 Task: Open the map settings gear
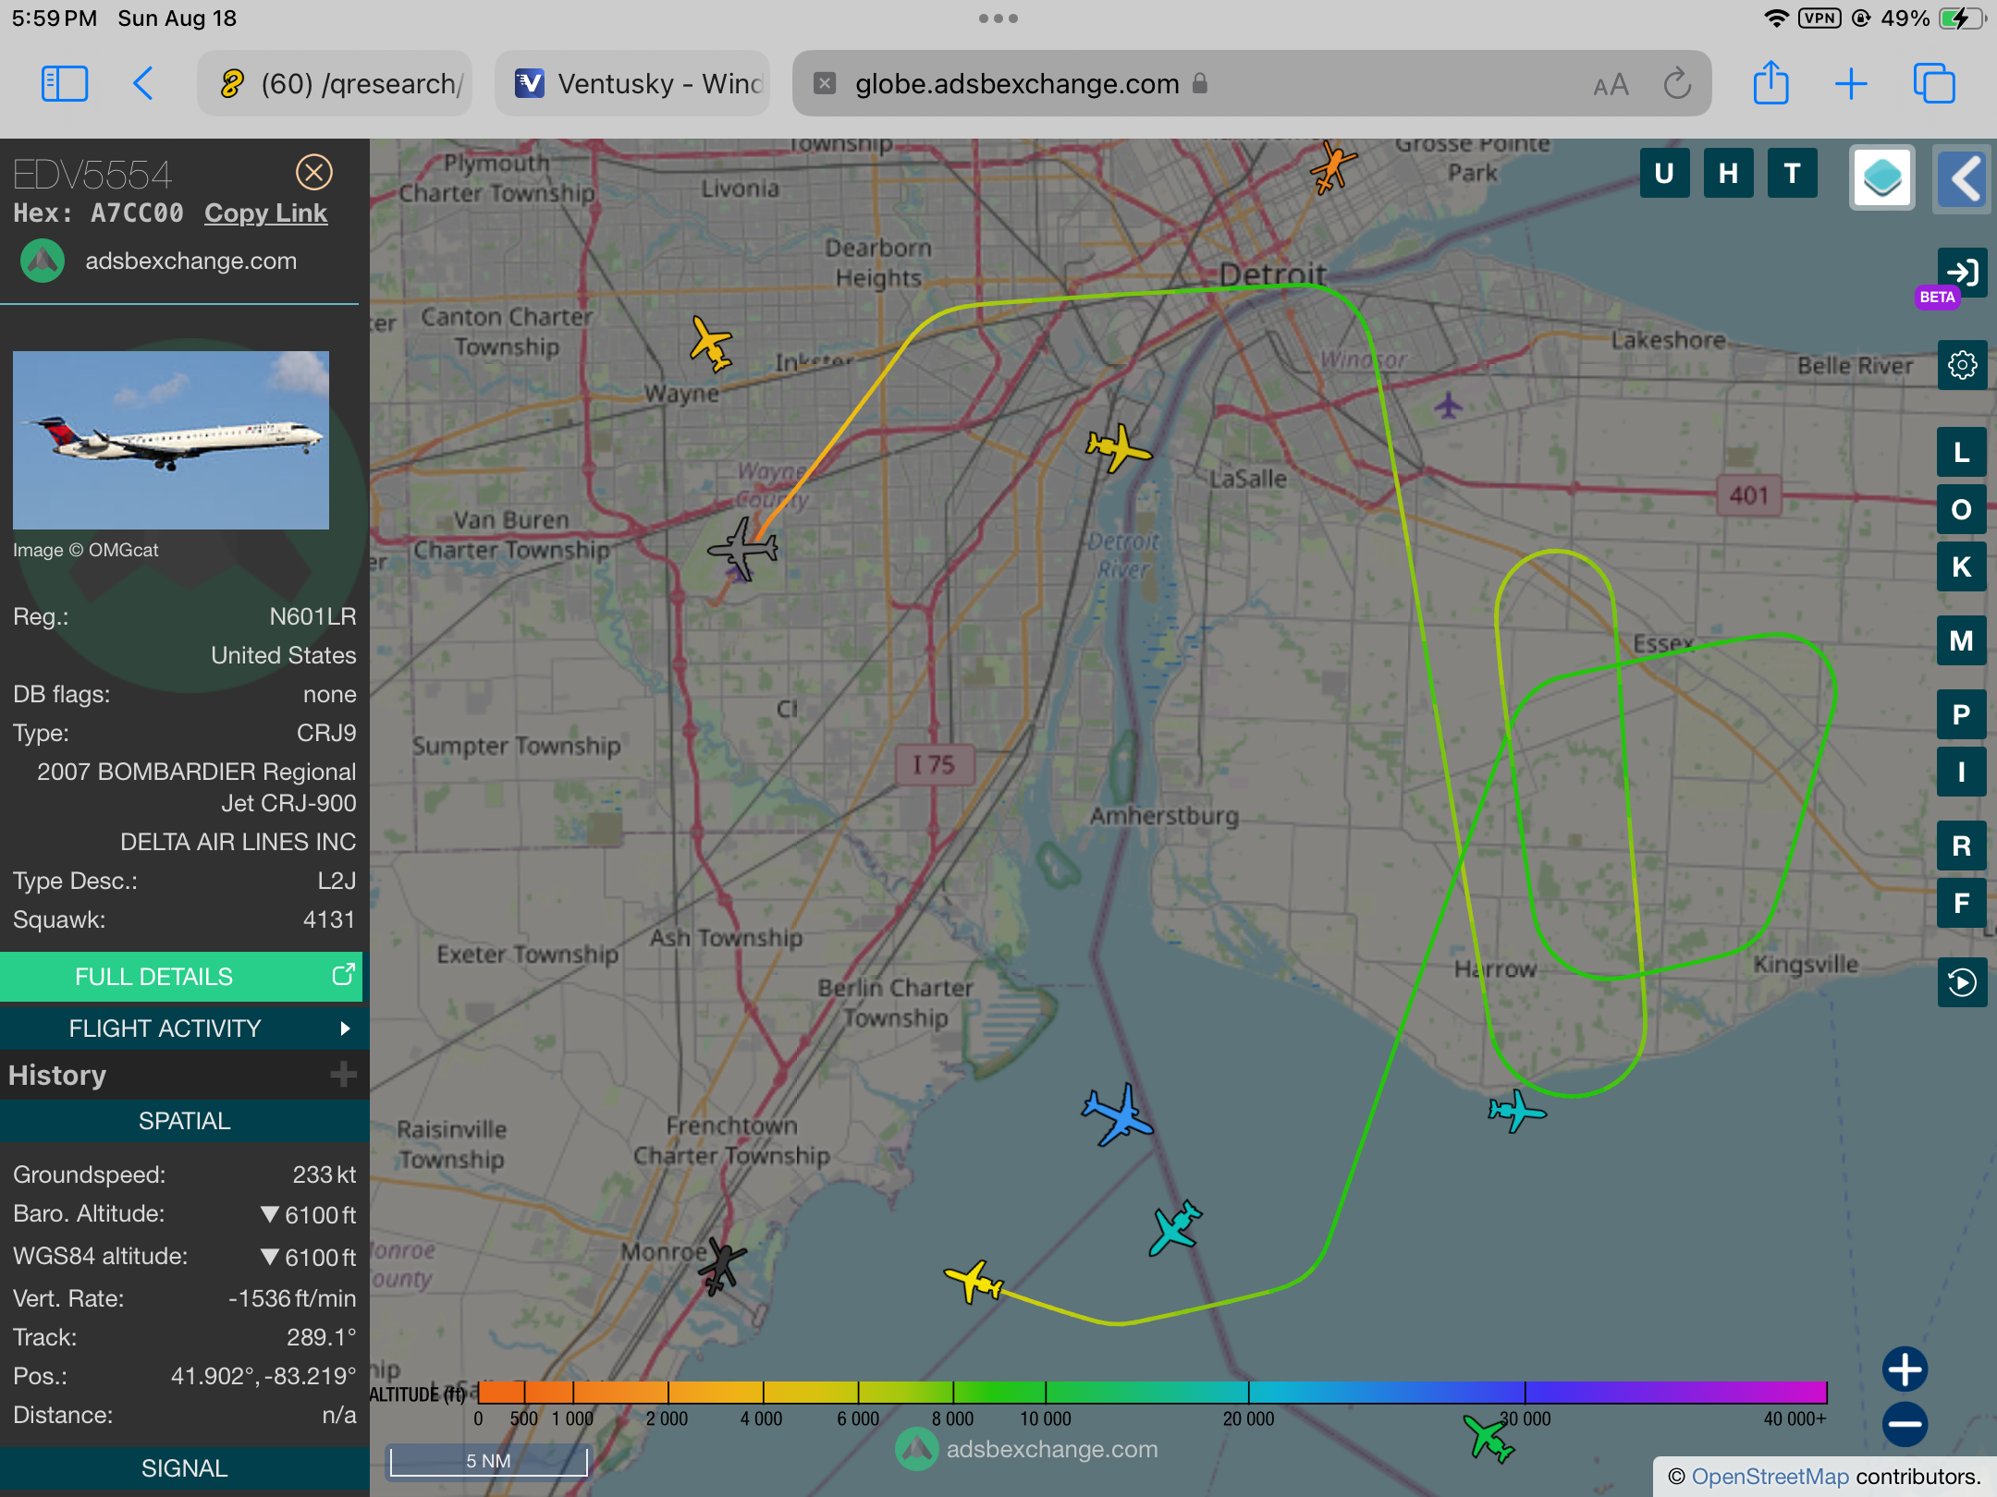click(x=1962, y=365)
